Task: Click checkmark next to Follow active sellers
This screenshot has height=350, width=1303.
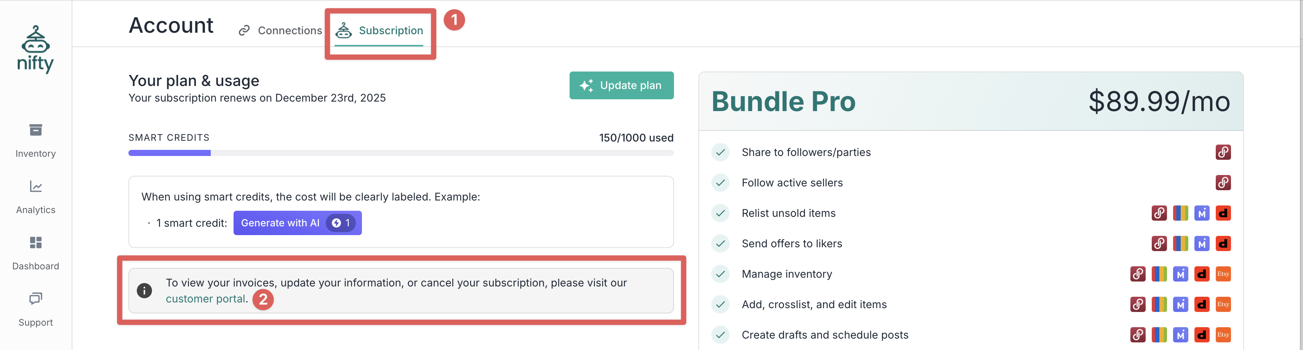Action: (720, 182)
